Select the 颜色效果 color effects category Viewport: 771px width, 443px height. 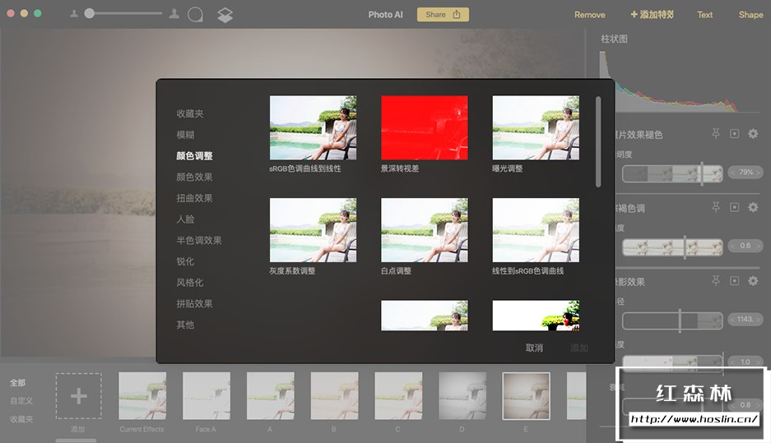coord(195,177)
